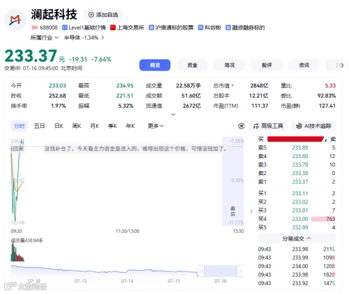Select the 五日 chart period
The width and height of the screenshot is (349, 294).
point(39,126)
